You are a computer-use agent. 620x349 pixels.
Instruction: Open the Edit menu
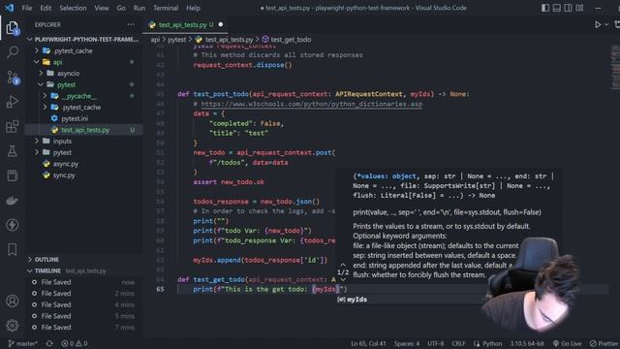tap(46, 8)
